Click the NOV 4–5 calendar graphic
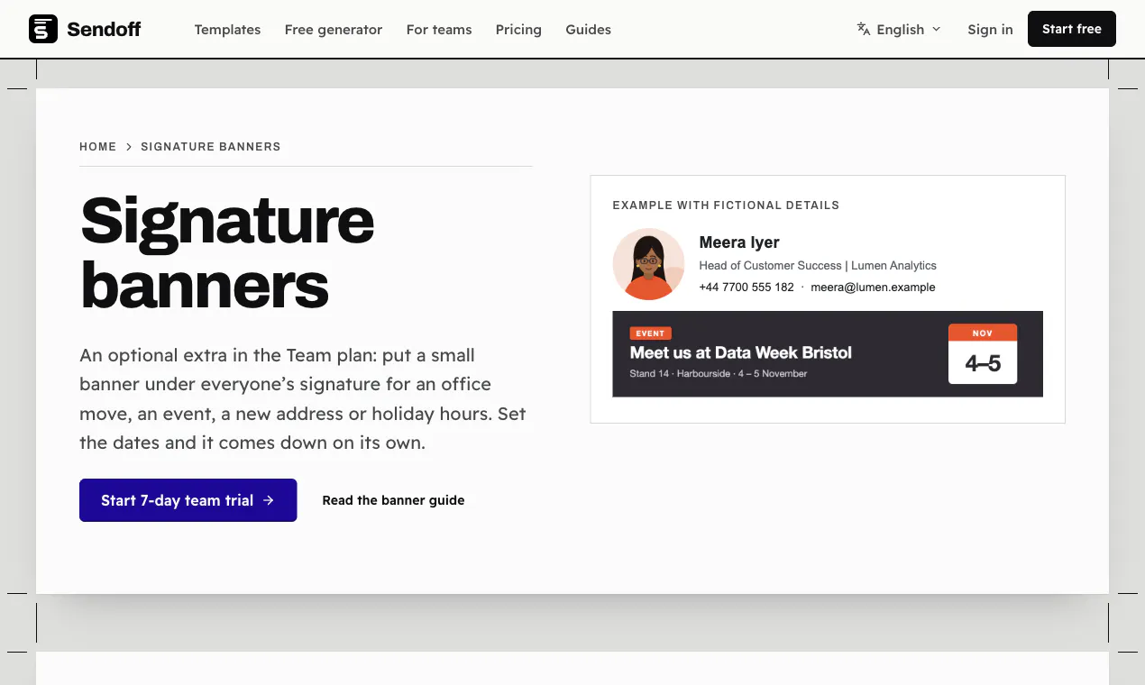Screen dimensions: 1145x685 point(983,354)
